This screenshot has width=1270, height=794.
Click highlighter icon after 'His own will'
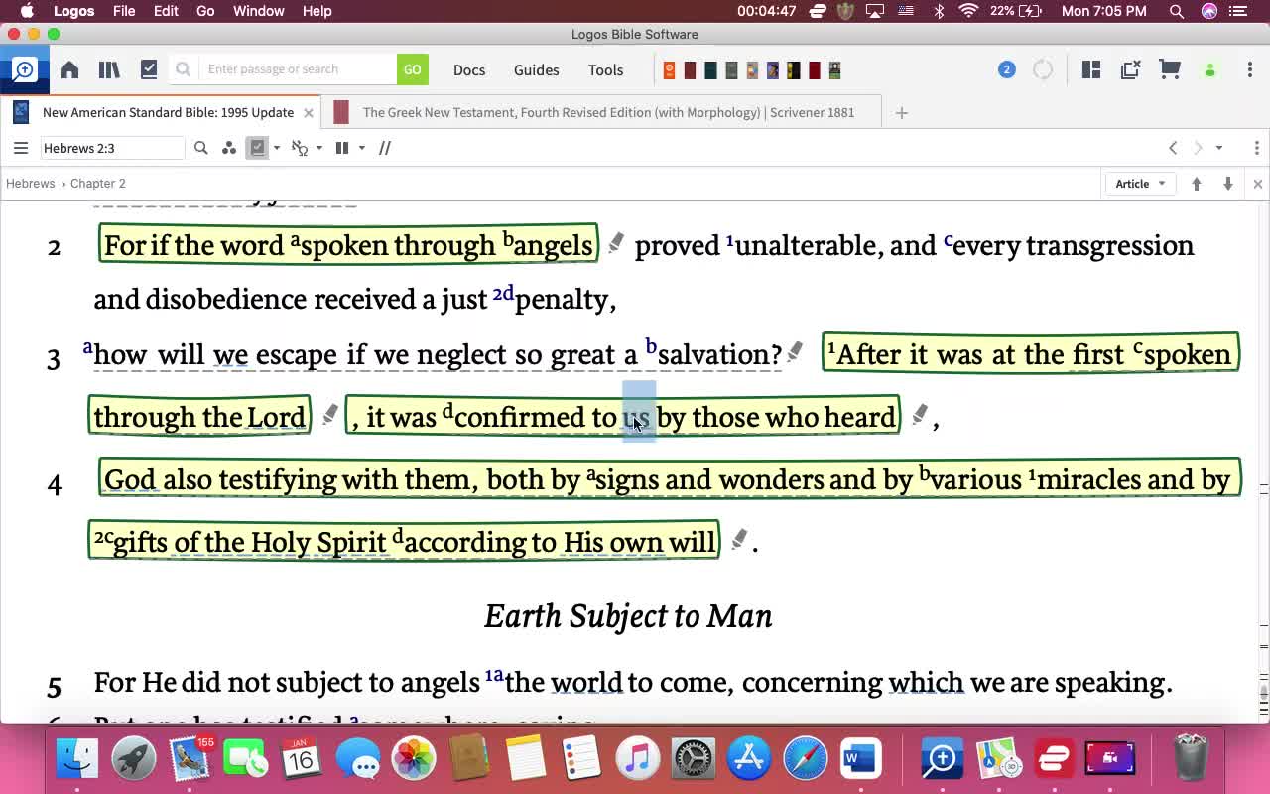pyautogui.click(x=739, y=539)
